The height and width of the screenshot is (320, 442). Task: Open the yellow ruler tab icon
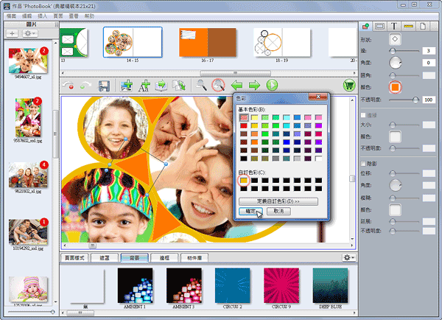408,27
